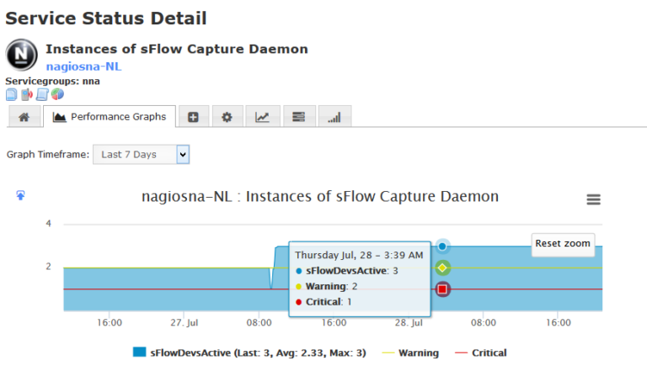Image resolution: width=647 pixels, height=371 pixels.
Task: Click the blue notebook history icon
Action: click(42, 94)
